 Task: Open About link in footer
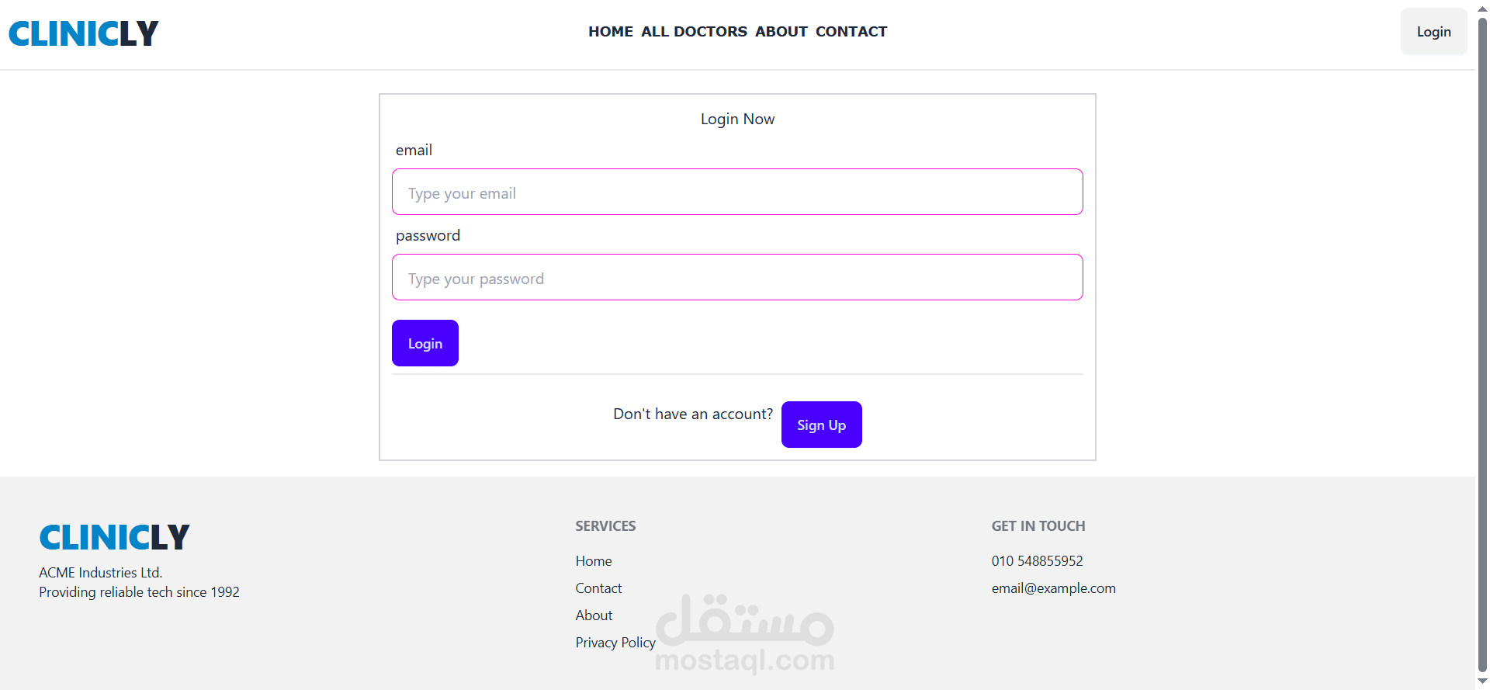click(x=594, y=615)
